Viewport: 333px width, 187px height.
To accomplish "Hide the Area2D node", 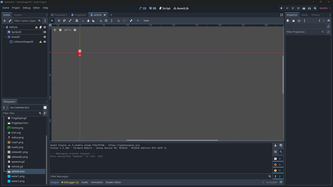I will point(45,37).
